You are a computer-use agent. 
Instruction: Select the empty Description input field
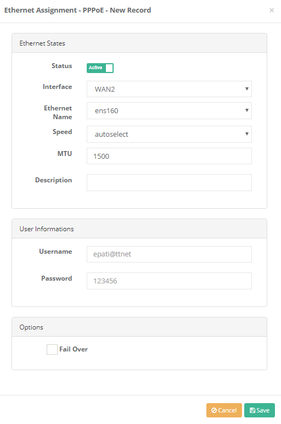pyautogui.click(x=169, y=182)
